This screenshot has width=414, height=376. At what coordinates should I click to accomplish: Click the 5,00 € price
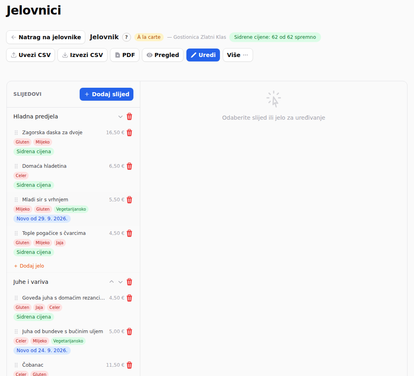click(x=117, y=332)
